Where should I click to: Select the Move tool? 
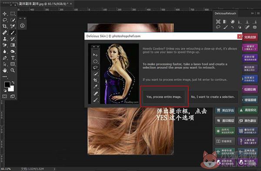(x=4, y=14)
